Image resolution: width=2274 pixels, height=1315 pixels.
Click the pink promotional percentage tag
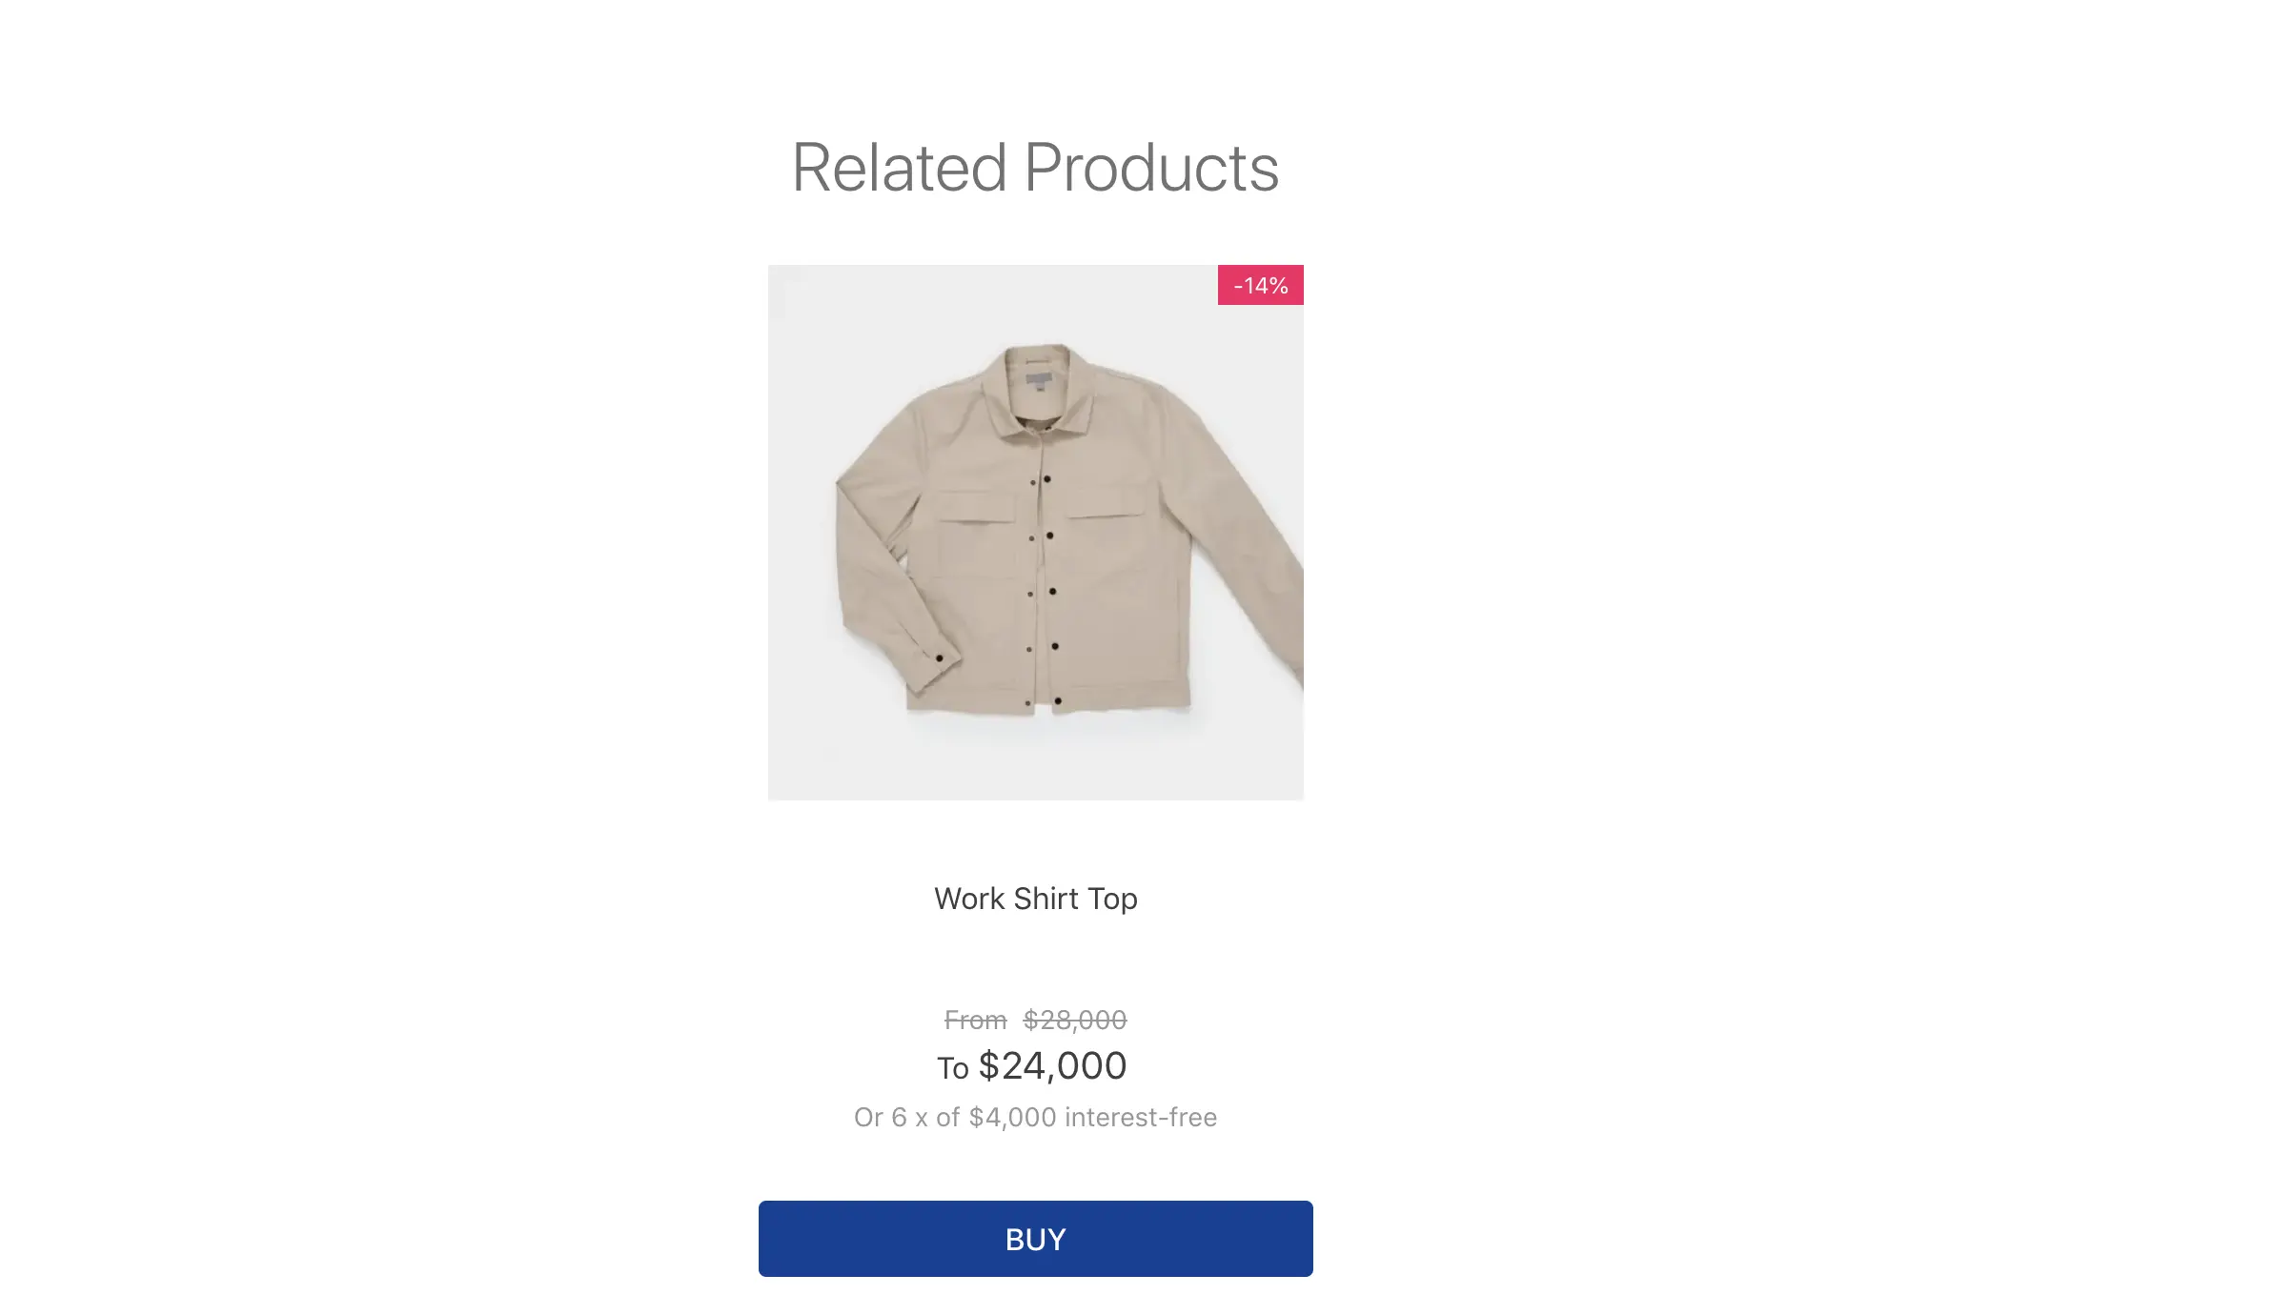[1258, 284]
